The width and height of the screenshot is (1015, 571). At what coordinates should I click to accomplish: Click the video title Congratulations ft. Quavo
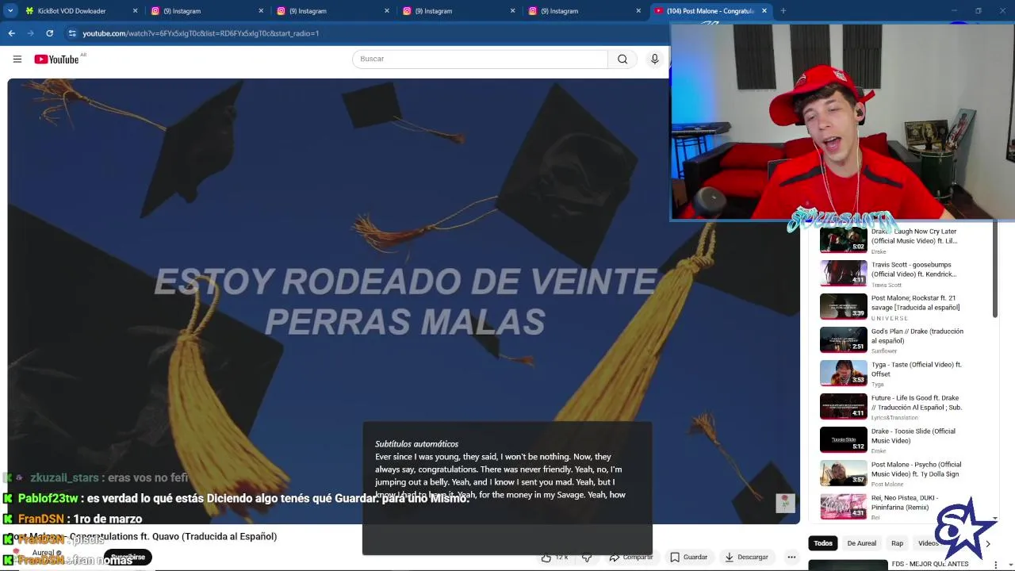(x=143, y=537)
